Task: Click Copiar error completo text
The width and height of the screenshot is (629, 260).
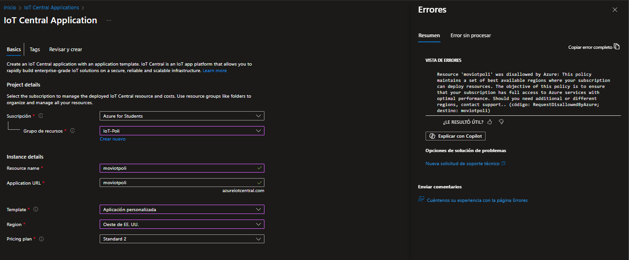Action: [590, 47]
